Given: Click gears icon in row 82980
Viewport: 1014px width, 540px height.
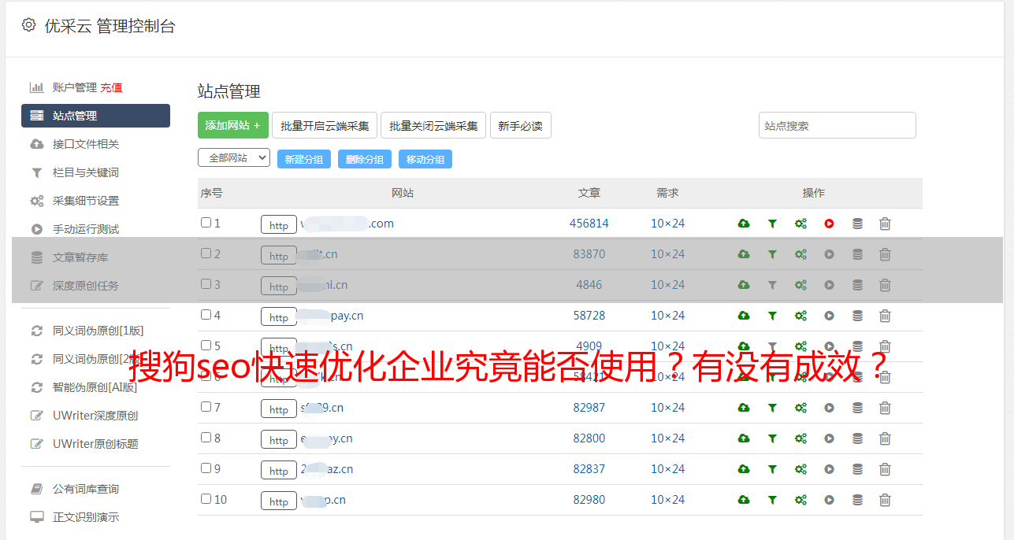Looking at the screenshot, I should [x=800, y=500].
